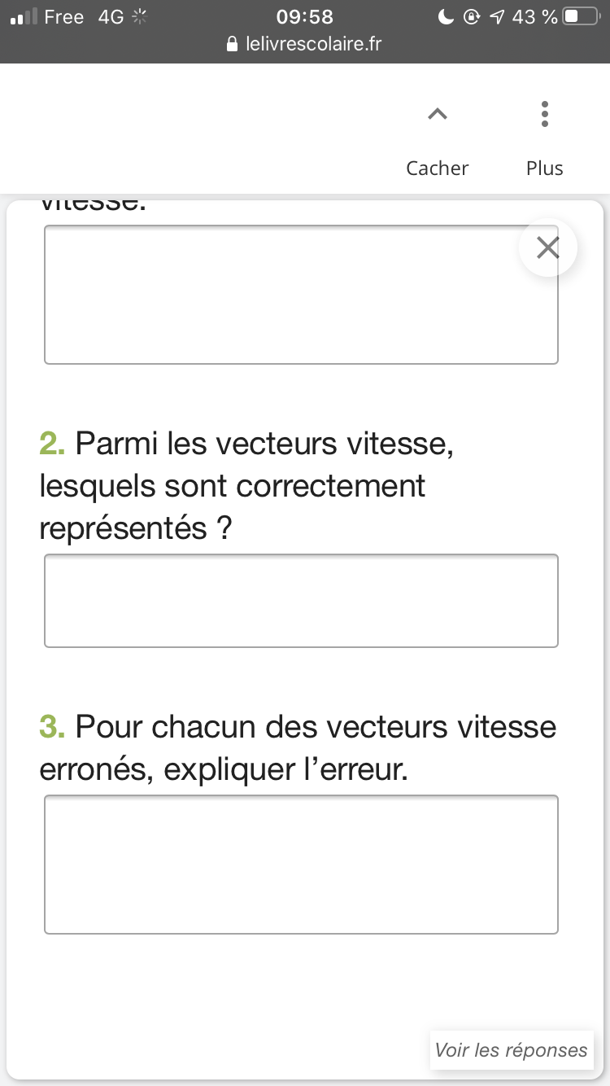The width and height of the screenshot is (610, 1086).
Task: Open the Plus three-dots menu icon
Action: pos(545,114)
